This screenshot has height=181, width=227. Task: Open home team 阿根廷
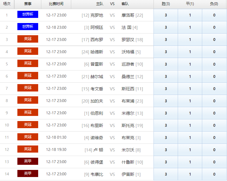97,28
